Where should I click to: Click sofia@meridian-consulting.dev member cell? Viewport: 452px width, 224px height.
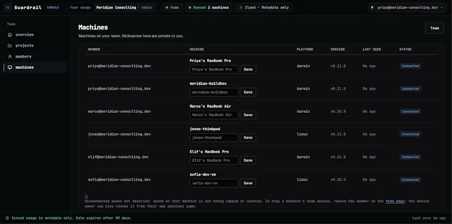pyautogui.click(x=119, y=179)
